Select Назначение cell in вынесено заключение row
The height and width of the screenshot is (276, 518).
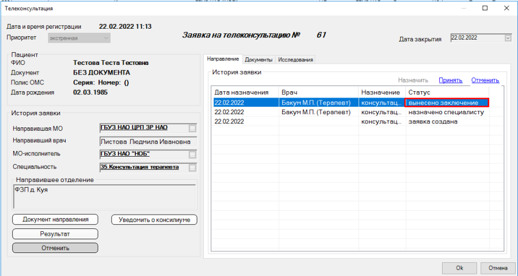point(382,103)
